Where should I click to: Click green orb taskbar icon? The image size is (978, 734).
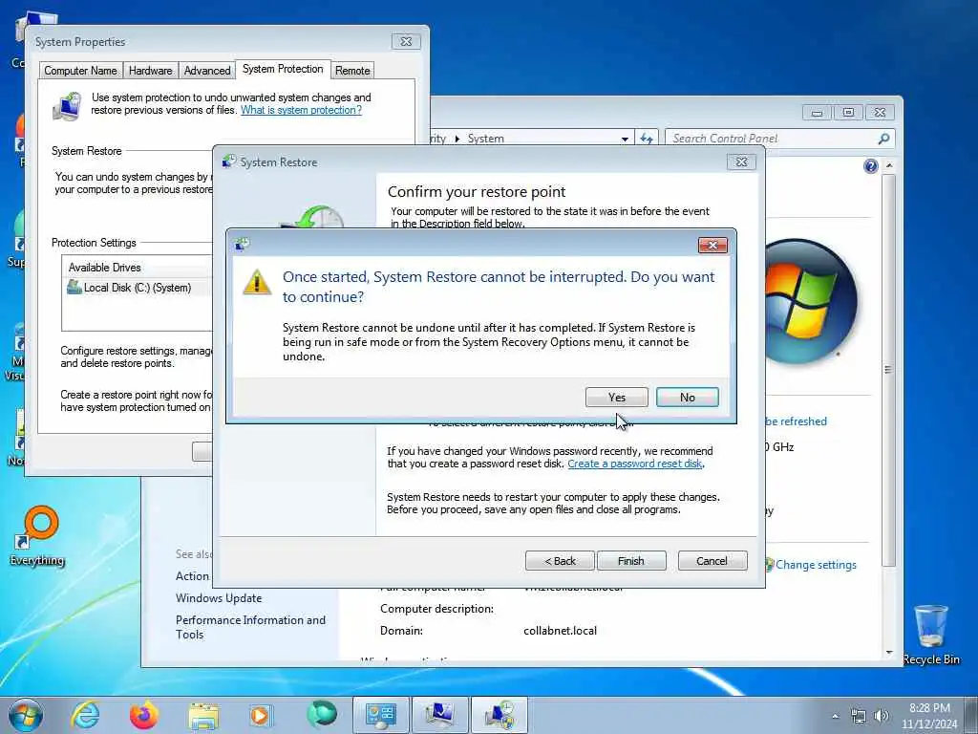(322, 714)
